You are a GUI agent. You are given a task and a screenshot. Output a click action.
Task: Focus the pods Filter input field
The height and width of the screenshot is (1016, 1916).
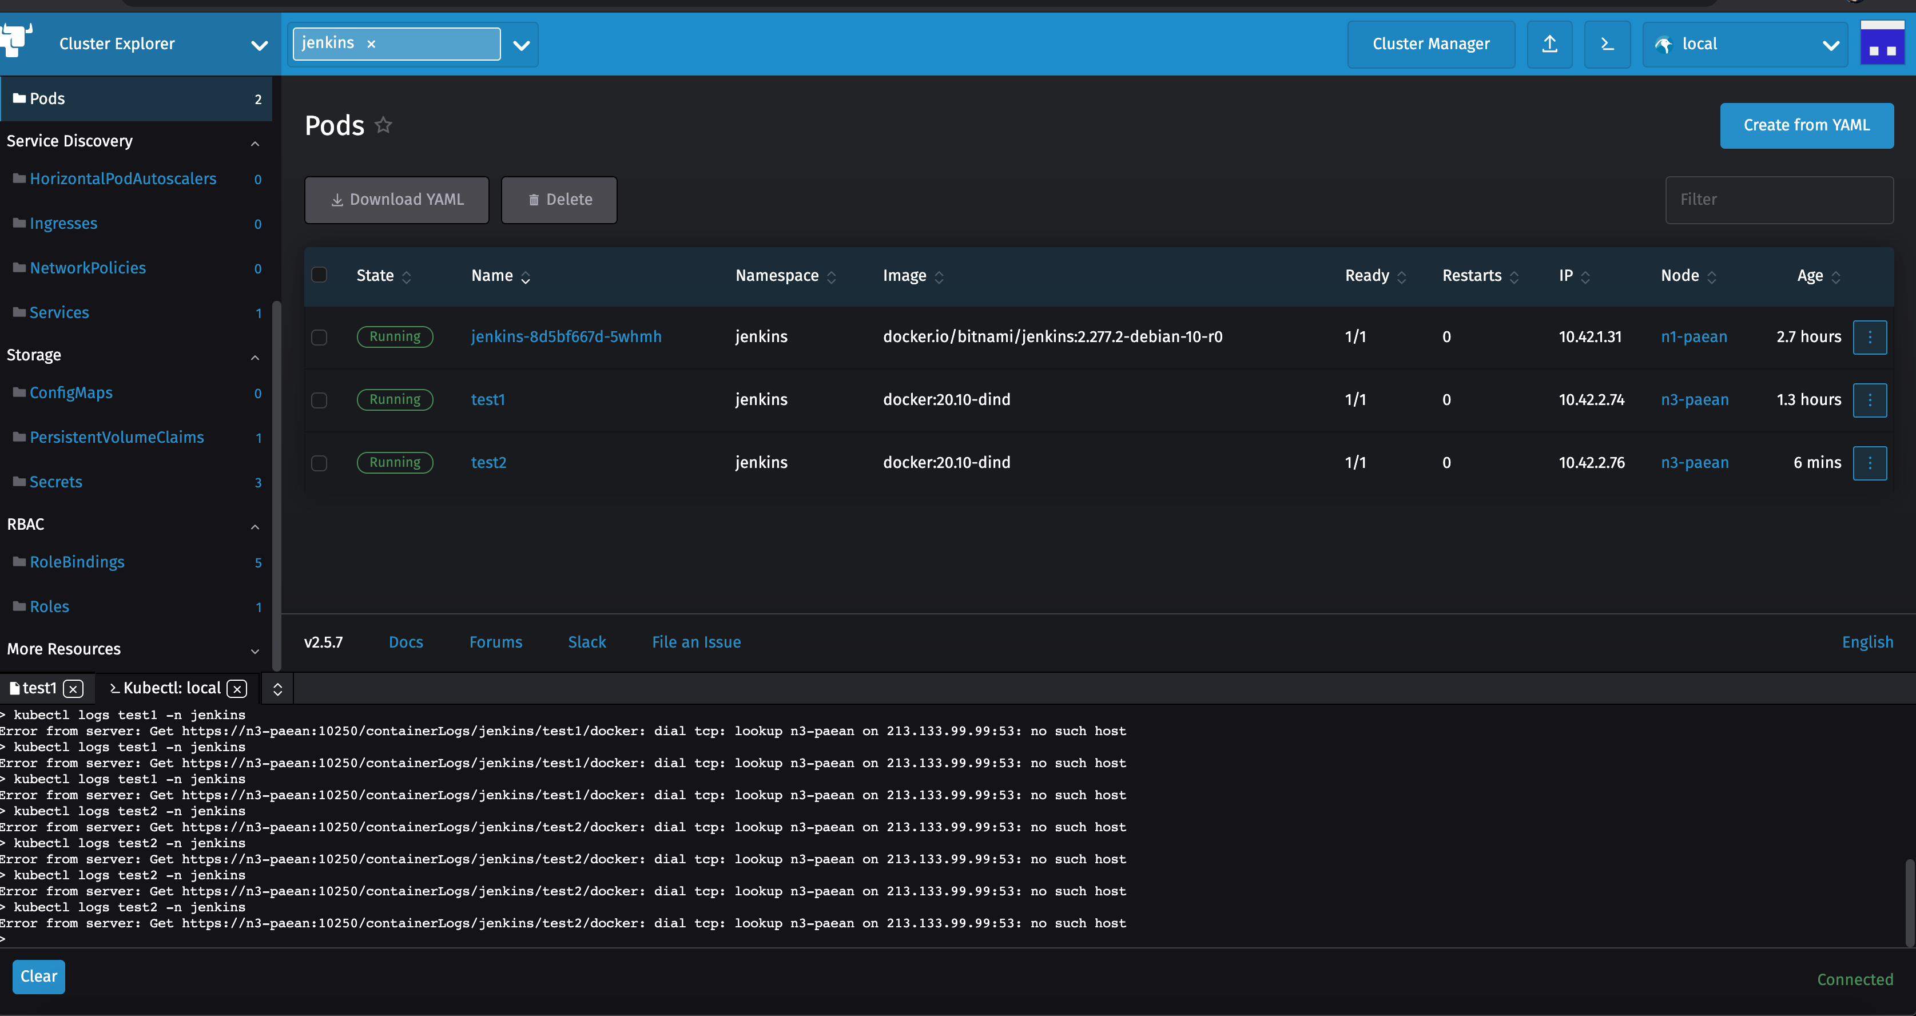tap(1779, 199)
